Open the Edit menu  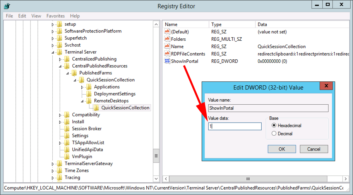[22, 16]
